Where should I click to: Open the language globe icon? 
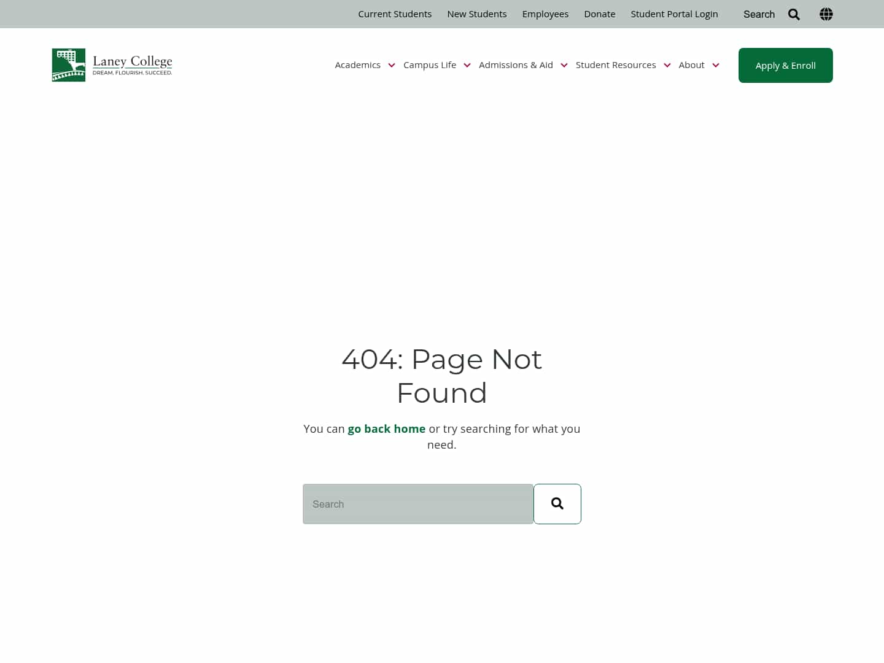click(x=826, y=14)
